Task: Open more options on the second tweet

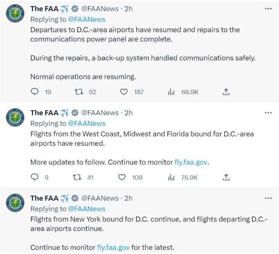Action: click(268, 113)
